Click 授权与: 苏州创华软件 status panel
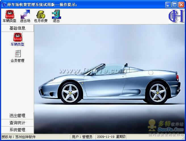Image resolution: width=186 pixels, height=141 pixels. pyautogui.click(x=19, y=137)
